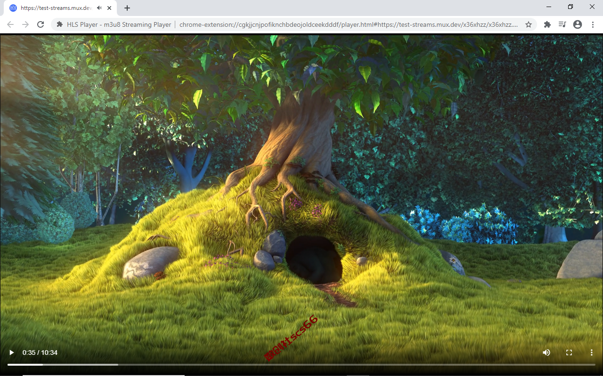
Task: Go forward to next page
Action: point(25,24)
